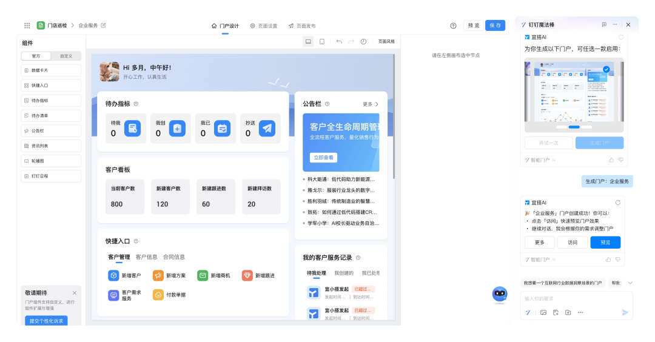
Task: Open the help question mark icon
Action: click(453, 25)
